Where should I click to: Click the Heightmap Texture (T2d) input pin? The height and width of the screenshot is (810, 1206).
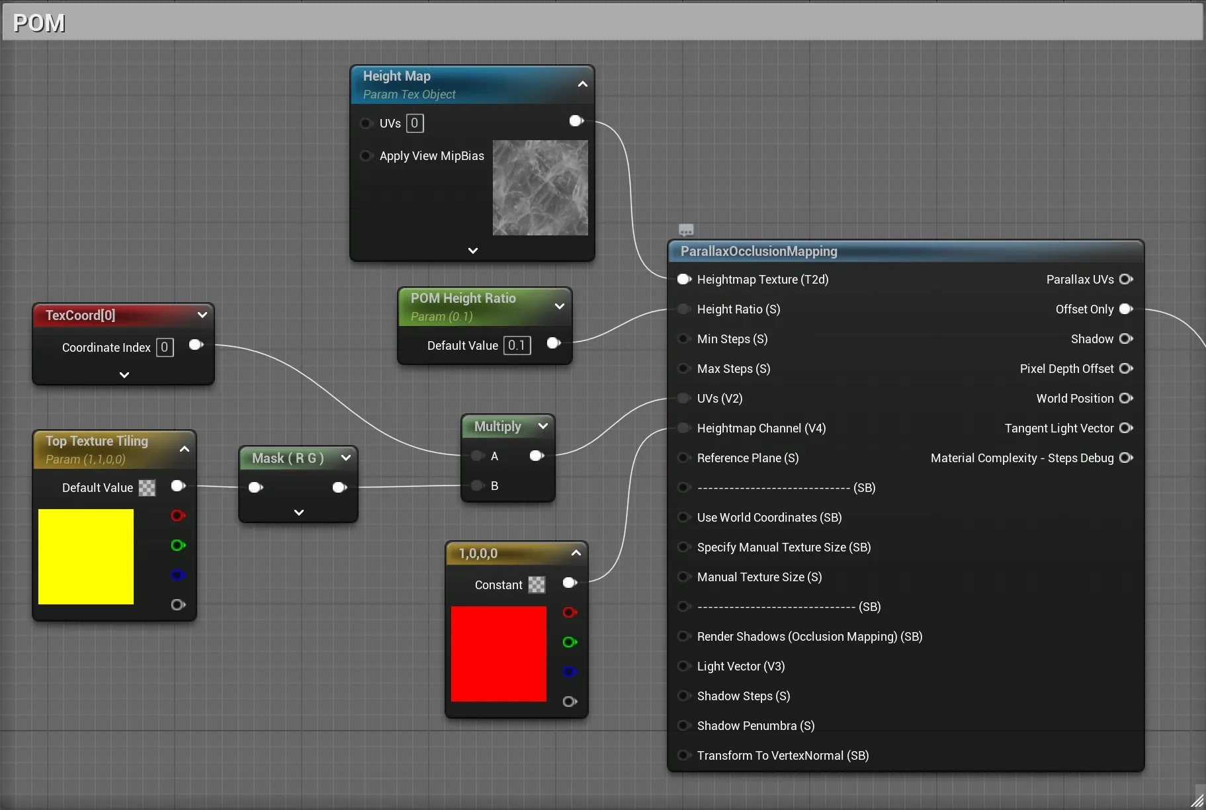[x=684, y=279]
